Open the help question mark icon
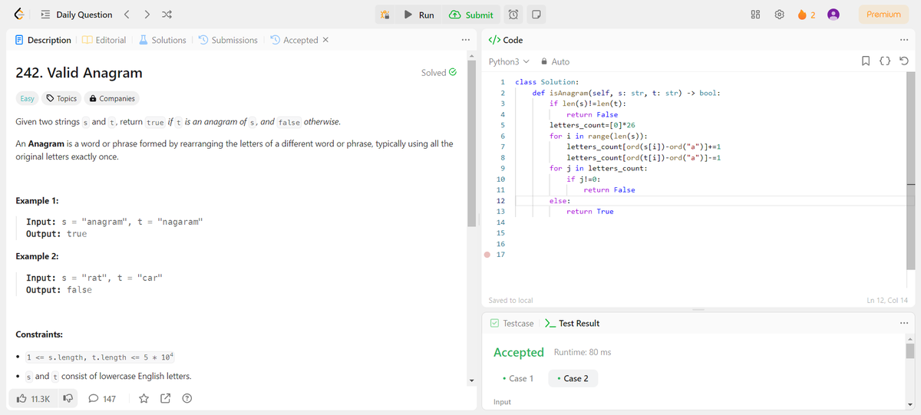This screenshot has height=415, width=921. [x=187, y=399]
